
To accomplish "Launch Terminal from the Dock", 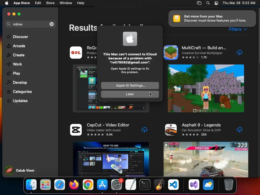I will pos(145,185).
